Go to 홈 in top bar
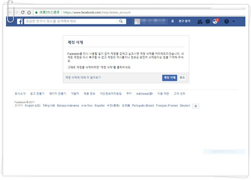Screen dimensions: 251x180 [172, 21]
